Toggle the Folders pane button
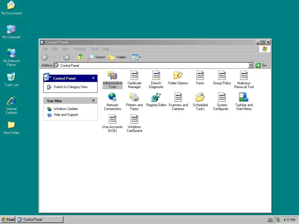Screen dimensions: 299x224 117,57
